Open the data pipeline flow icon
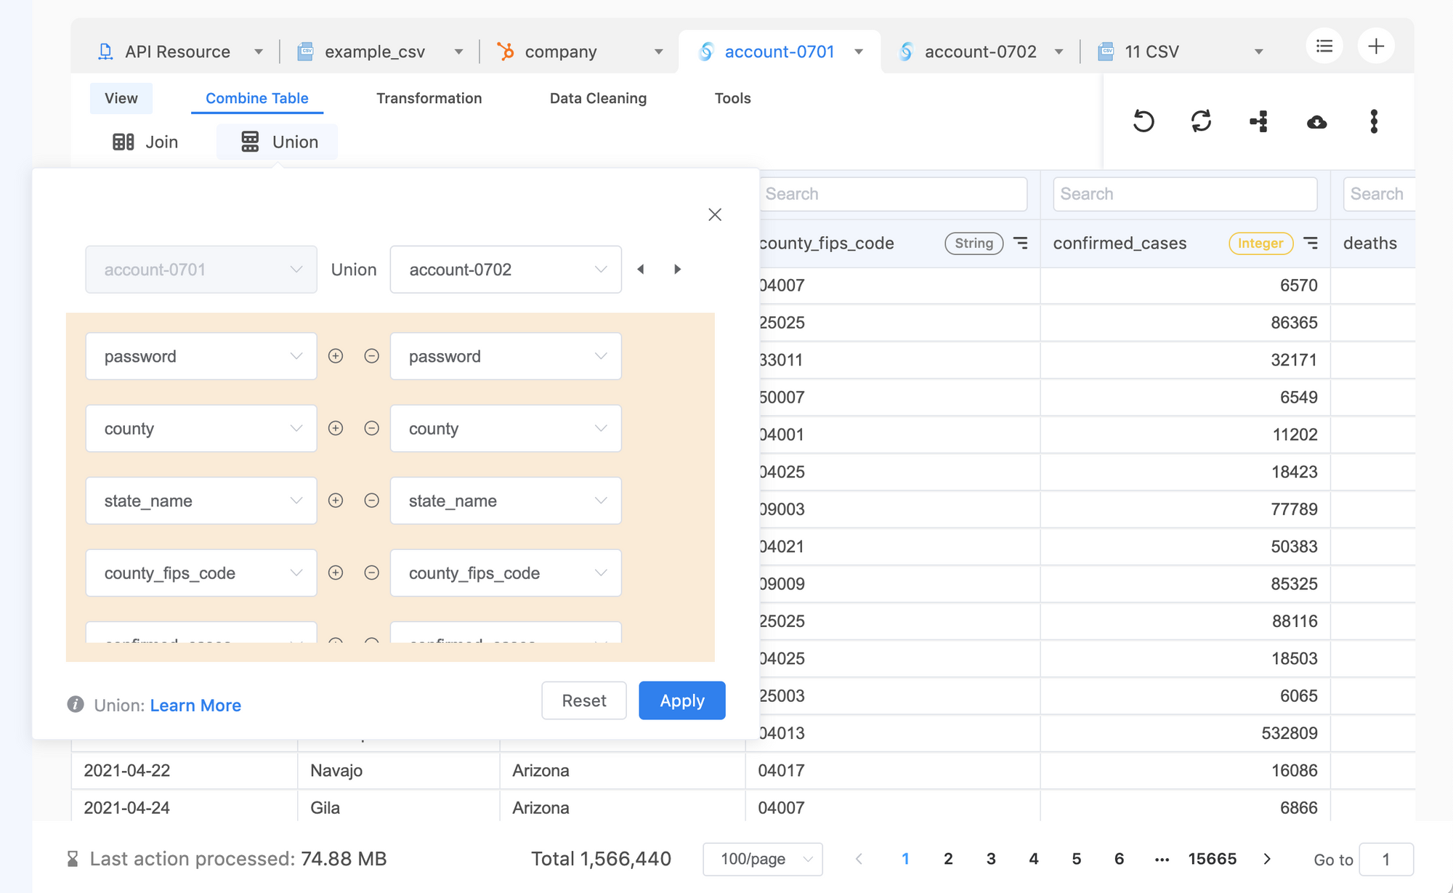1453x893 pixels. point(1259,121)
